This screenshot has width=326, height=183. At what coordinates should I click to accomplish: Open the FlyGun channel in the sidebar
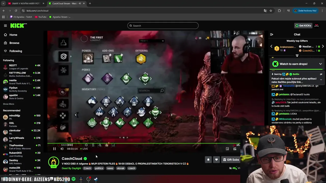click(x=22, y=89)
